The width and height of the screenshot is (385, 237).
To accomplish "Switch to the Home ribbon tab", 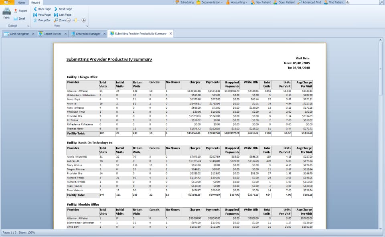I will point(21,2).
